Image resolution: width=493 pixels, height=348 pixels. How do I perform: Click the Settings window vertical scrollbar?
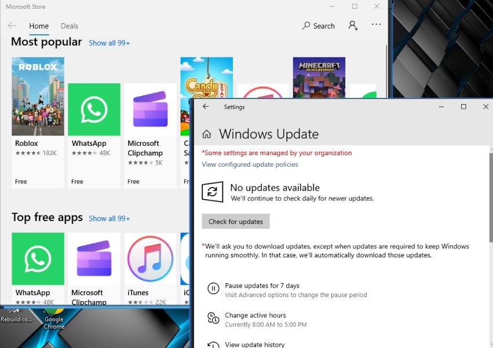pyautogui.click(x=491, y=198)
